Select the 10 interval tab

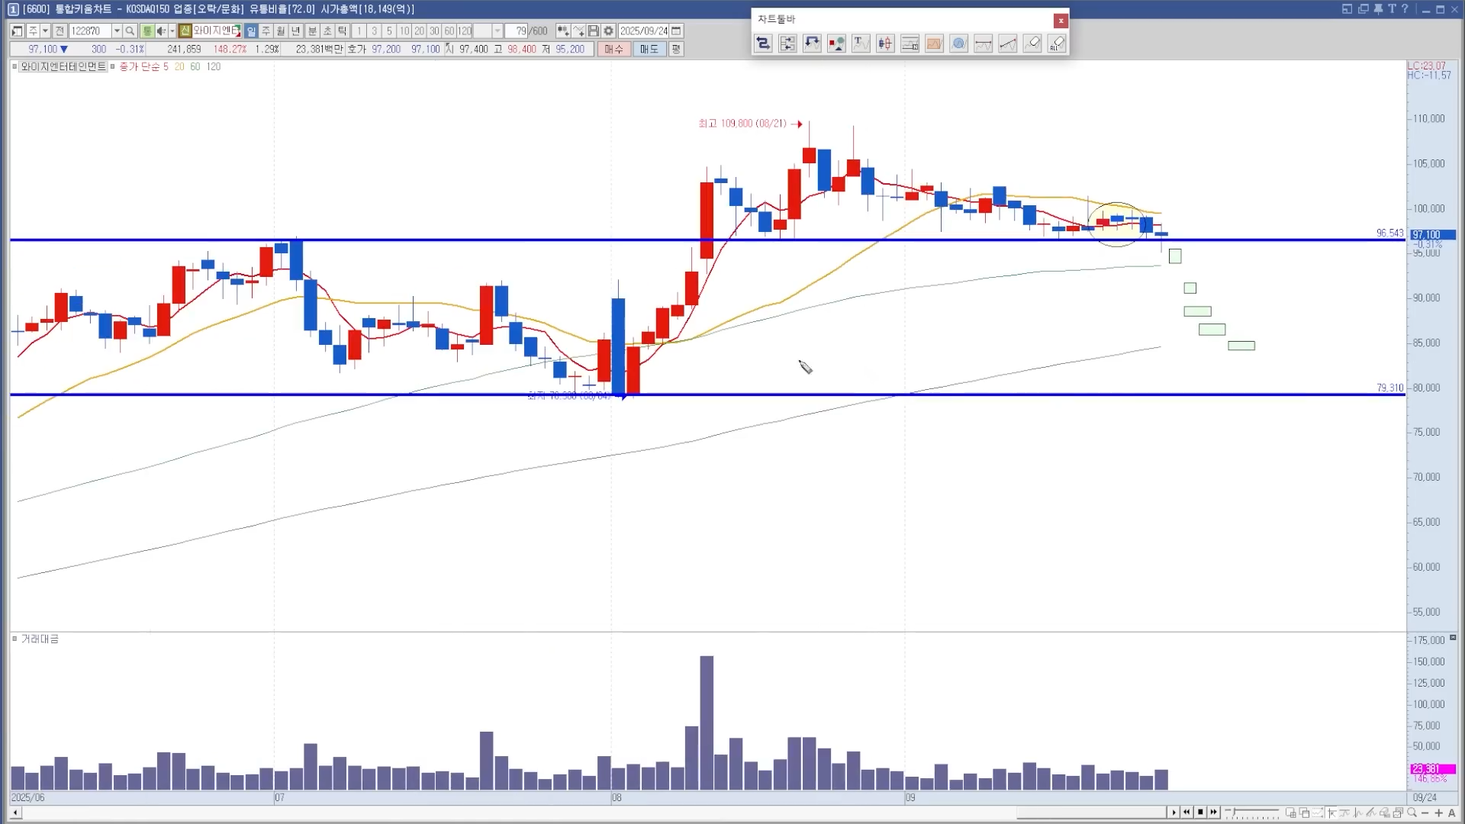pyautogui.click(x=404, y=31)
